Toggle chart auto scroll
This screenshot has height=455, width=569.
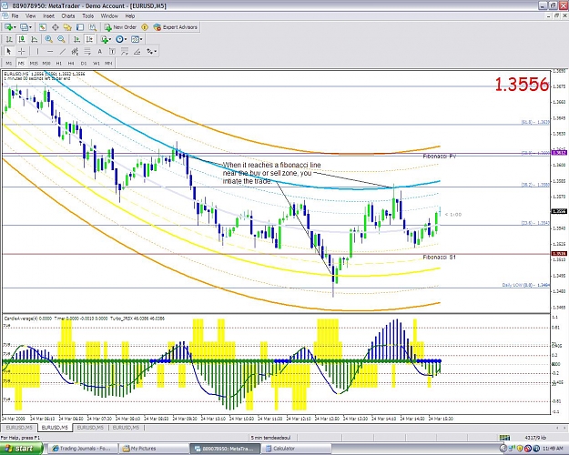[77, 39]
